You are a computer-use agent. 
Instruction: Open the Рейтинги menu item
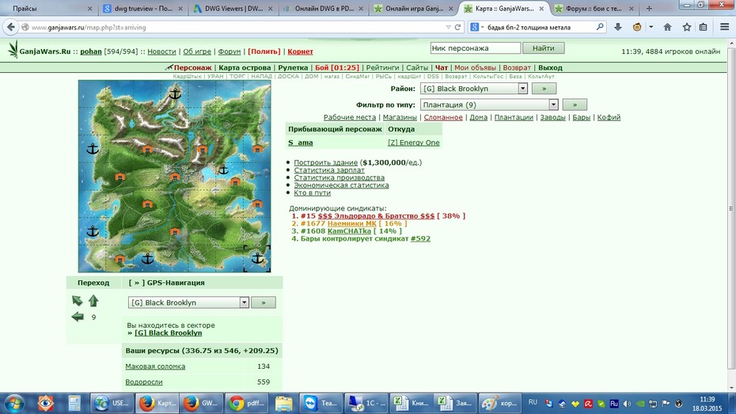coord(382,67)
